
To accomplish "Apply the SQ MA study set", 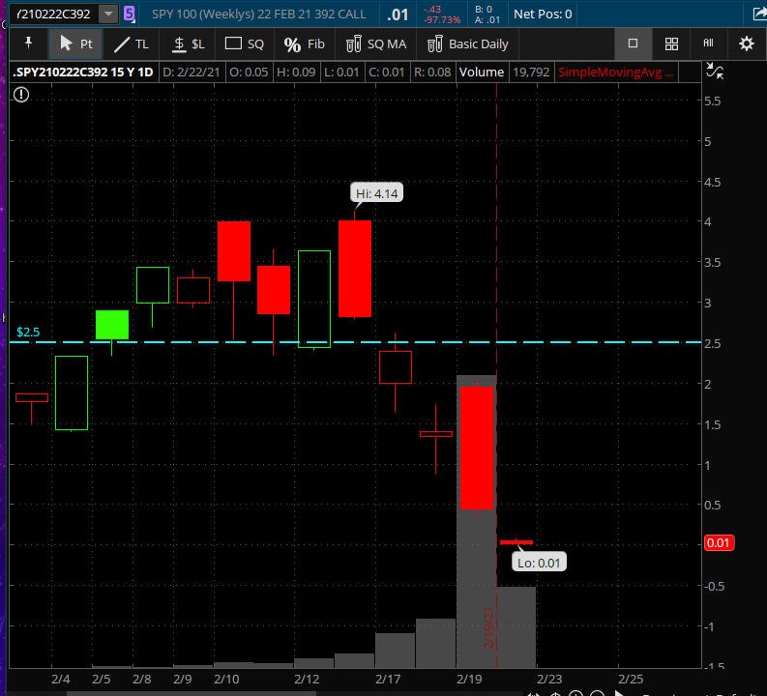I will 376,44.
